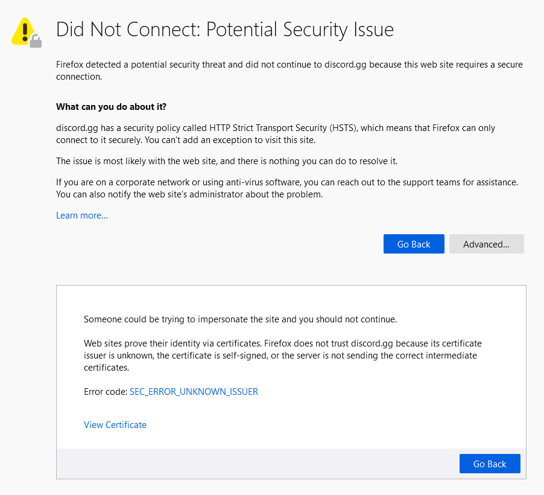Click the sentence 'The issue is most likely with the web site'
The width and height of the screenshot is (544, 495).
point(227,161)
